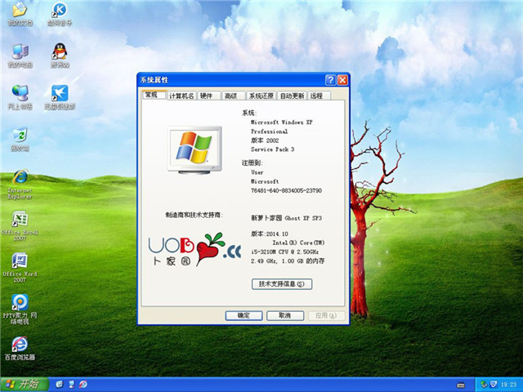Switch to the 系统还原 tab

pyautogui.click(x=261, y=96)
